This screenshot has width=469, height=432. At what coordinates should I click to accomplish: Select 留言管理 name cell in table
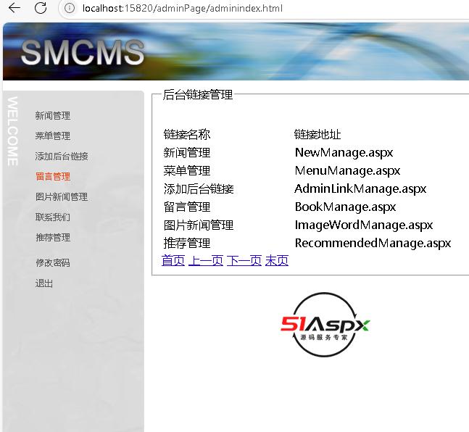click(x=187, y=207)
